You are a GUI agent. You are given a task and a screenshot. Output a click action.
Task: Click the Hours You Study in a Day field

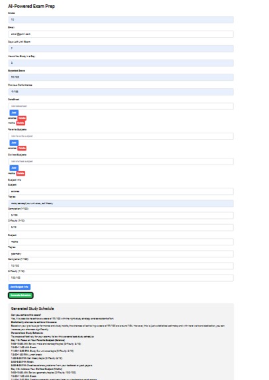pos(121,63)
